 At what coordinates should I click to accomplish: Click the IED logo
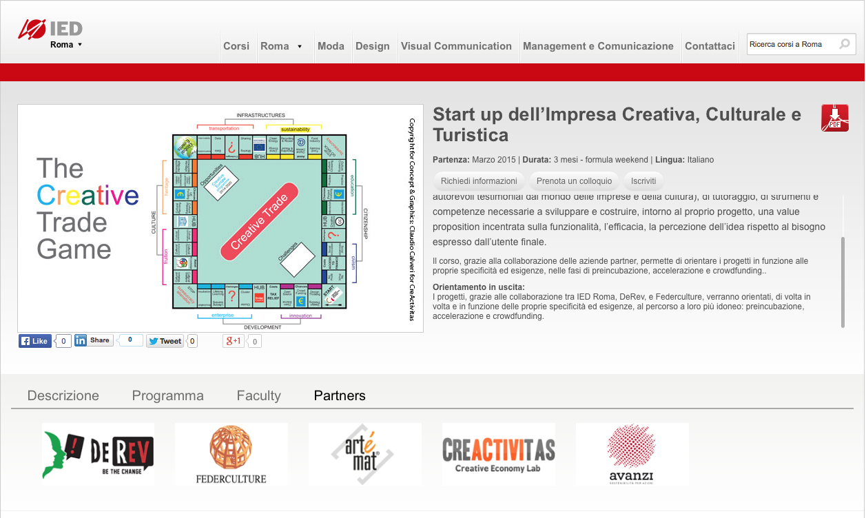pyautogui.click(x=50, y=28)
